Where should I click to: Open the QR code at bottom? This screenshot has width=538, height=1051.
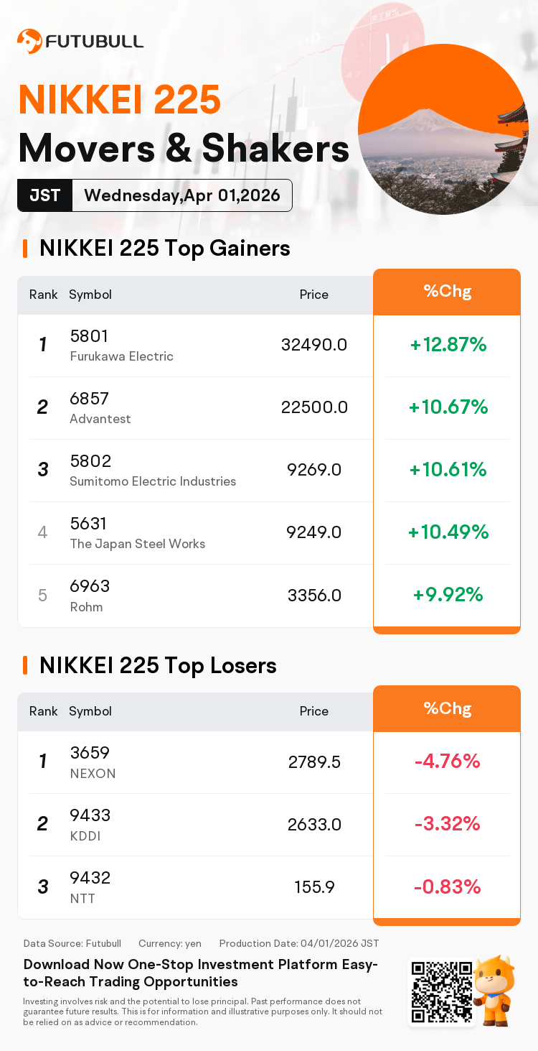click(442, 992)
